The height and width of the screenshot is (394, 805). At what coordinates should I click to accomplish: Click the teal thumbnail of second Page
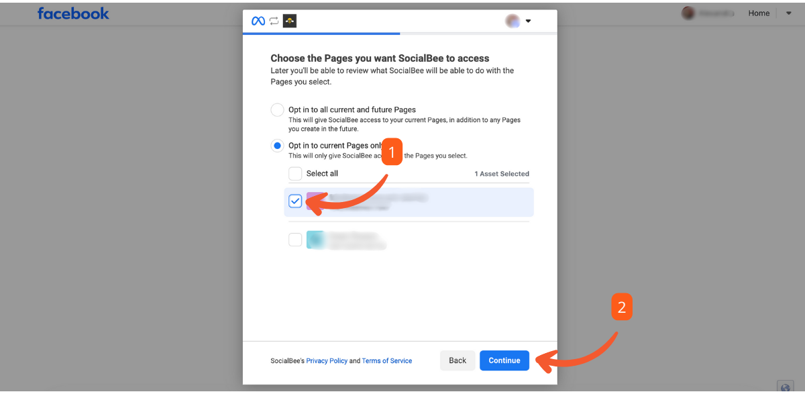[315, 240]
